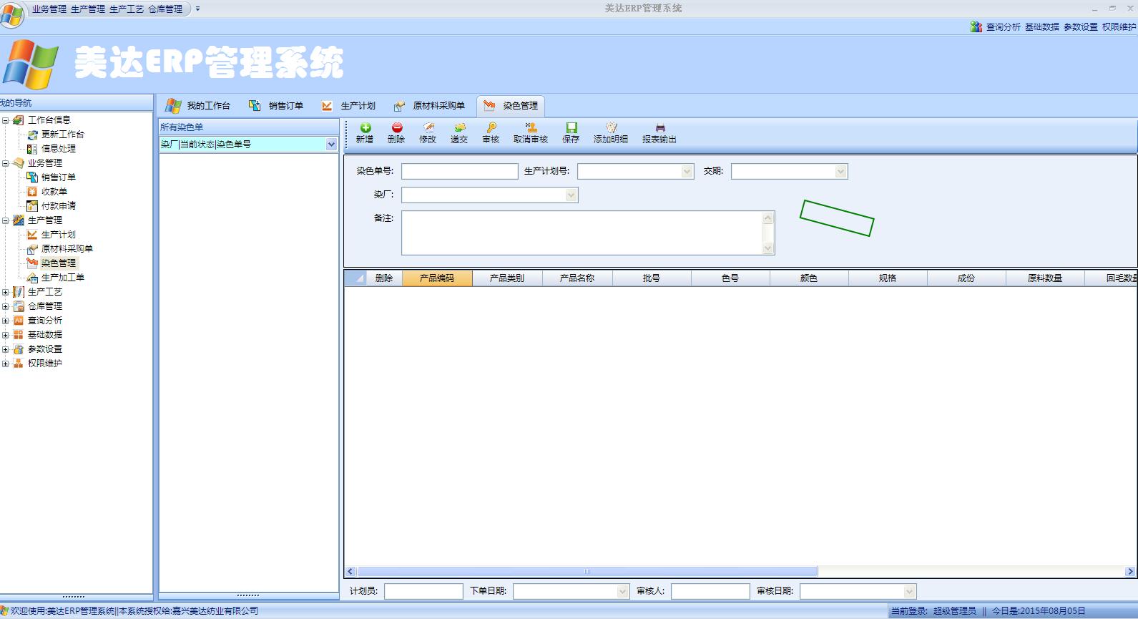Switch to 我的工作台 tab
Image resolution: width=1138 pixels, height=619 pixels.
click(198, 106)
